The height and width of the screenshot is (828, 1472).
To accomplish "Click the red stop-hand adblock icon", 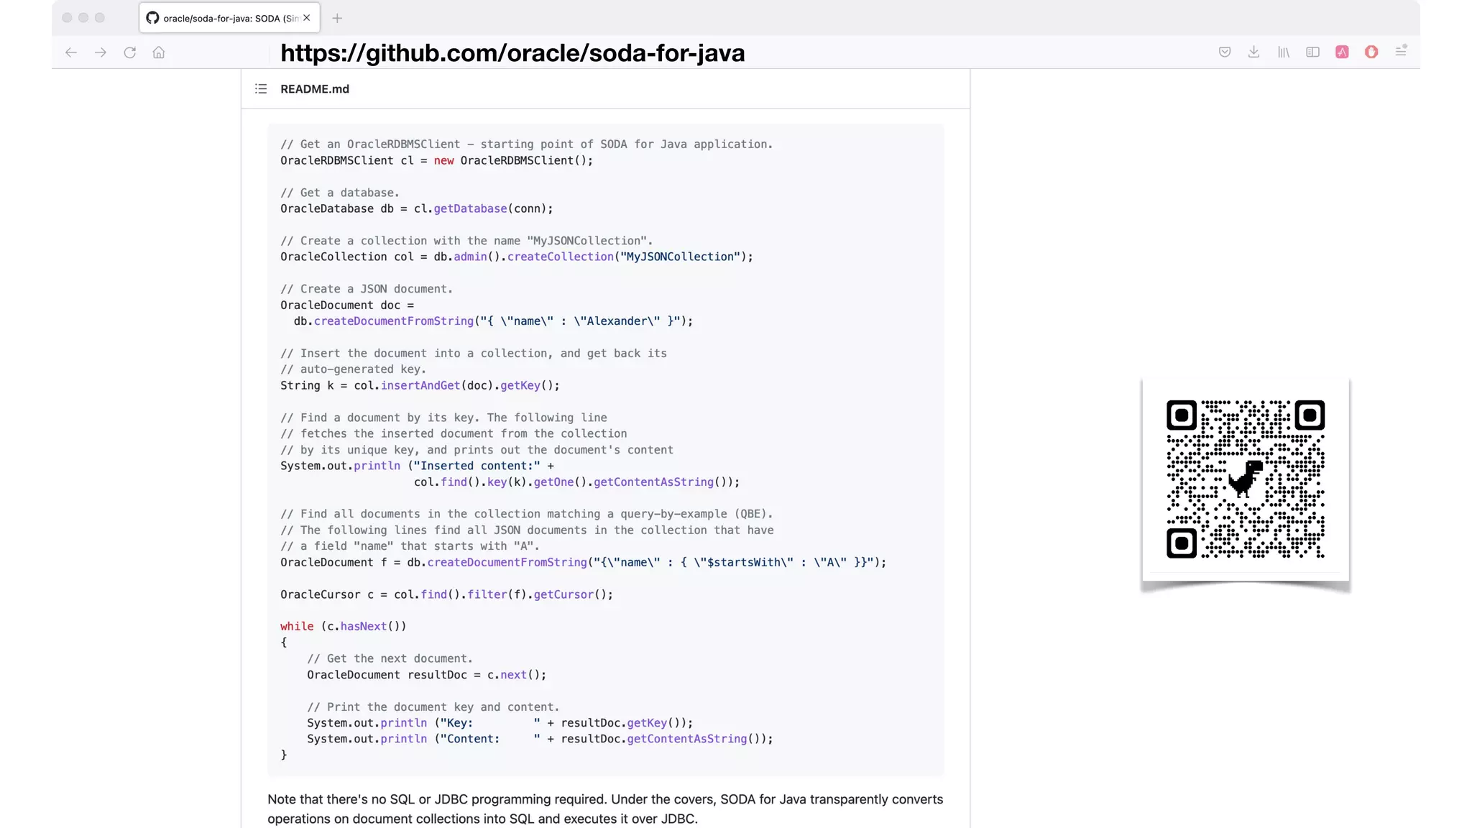I will coord(1371,52).
